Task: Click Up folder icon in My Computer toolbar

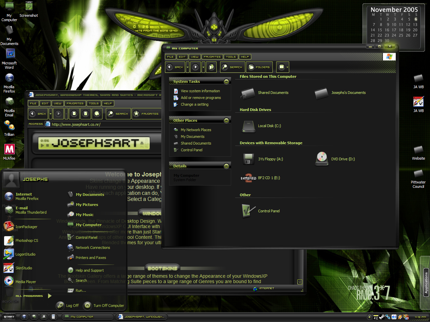Action: (211, 67)
